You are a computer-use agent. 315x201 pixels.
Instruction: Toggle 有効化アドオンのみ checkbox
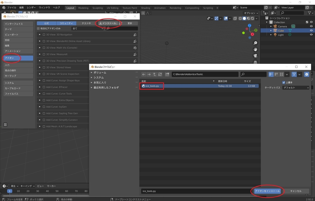pos(38,28)
